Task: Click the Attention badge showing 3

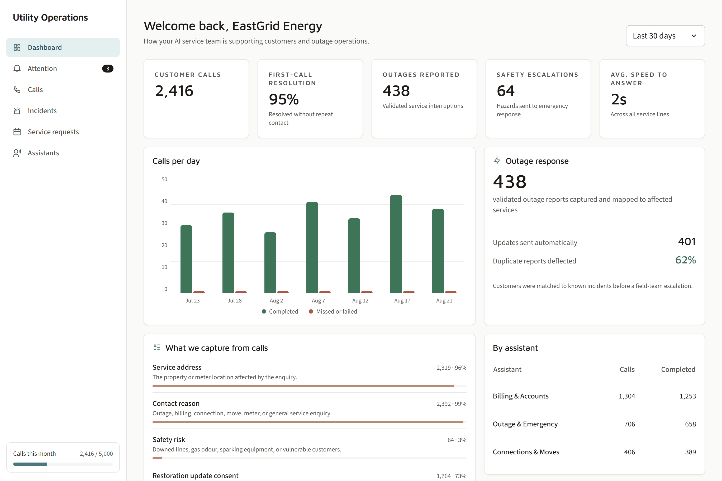Action: pyautogui.click(x=107, y=68)
